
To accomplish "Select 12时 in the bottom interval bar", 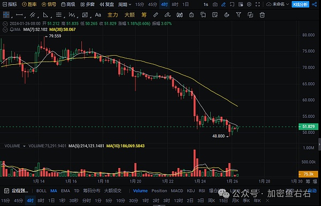I will 178,201.
